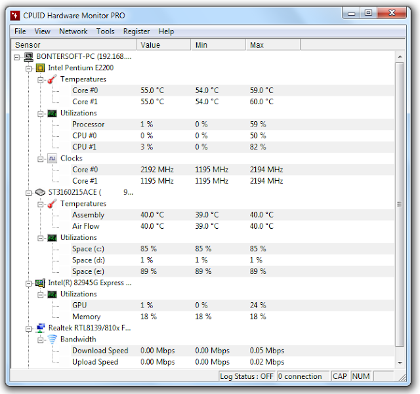Select the Space (e:) row
The image size is (420, 394).
point(232,271)
